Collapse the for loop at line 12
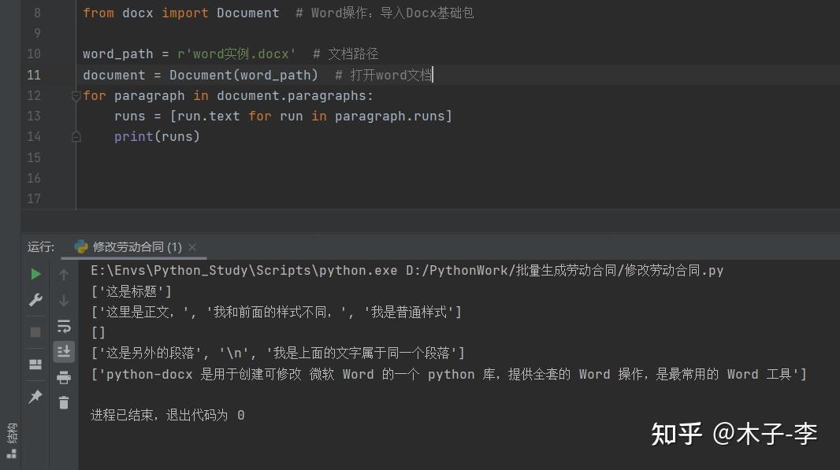The height and width of the screenshot is (470, 840). click(75, 95)
